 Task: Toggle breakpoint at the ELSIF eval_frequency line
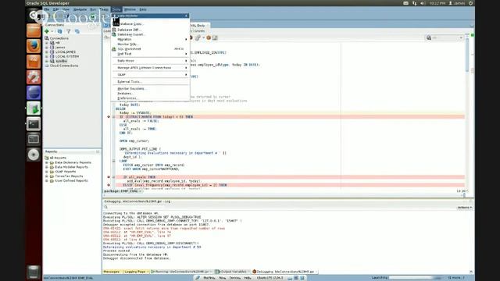click(x=109, y=185)
